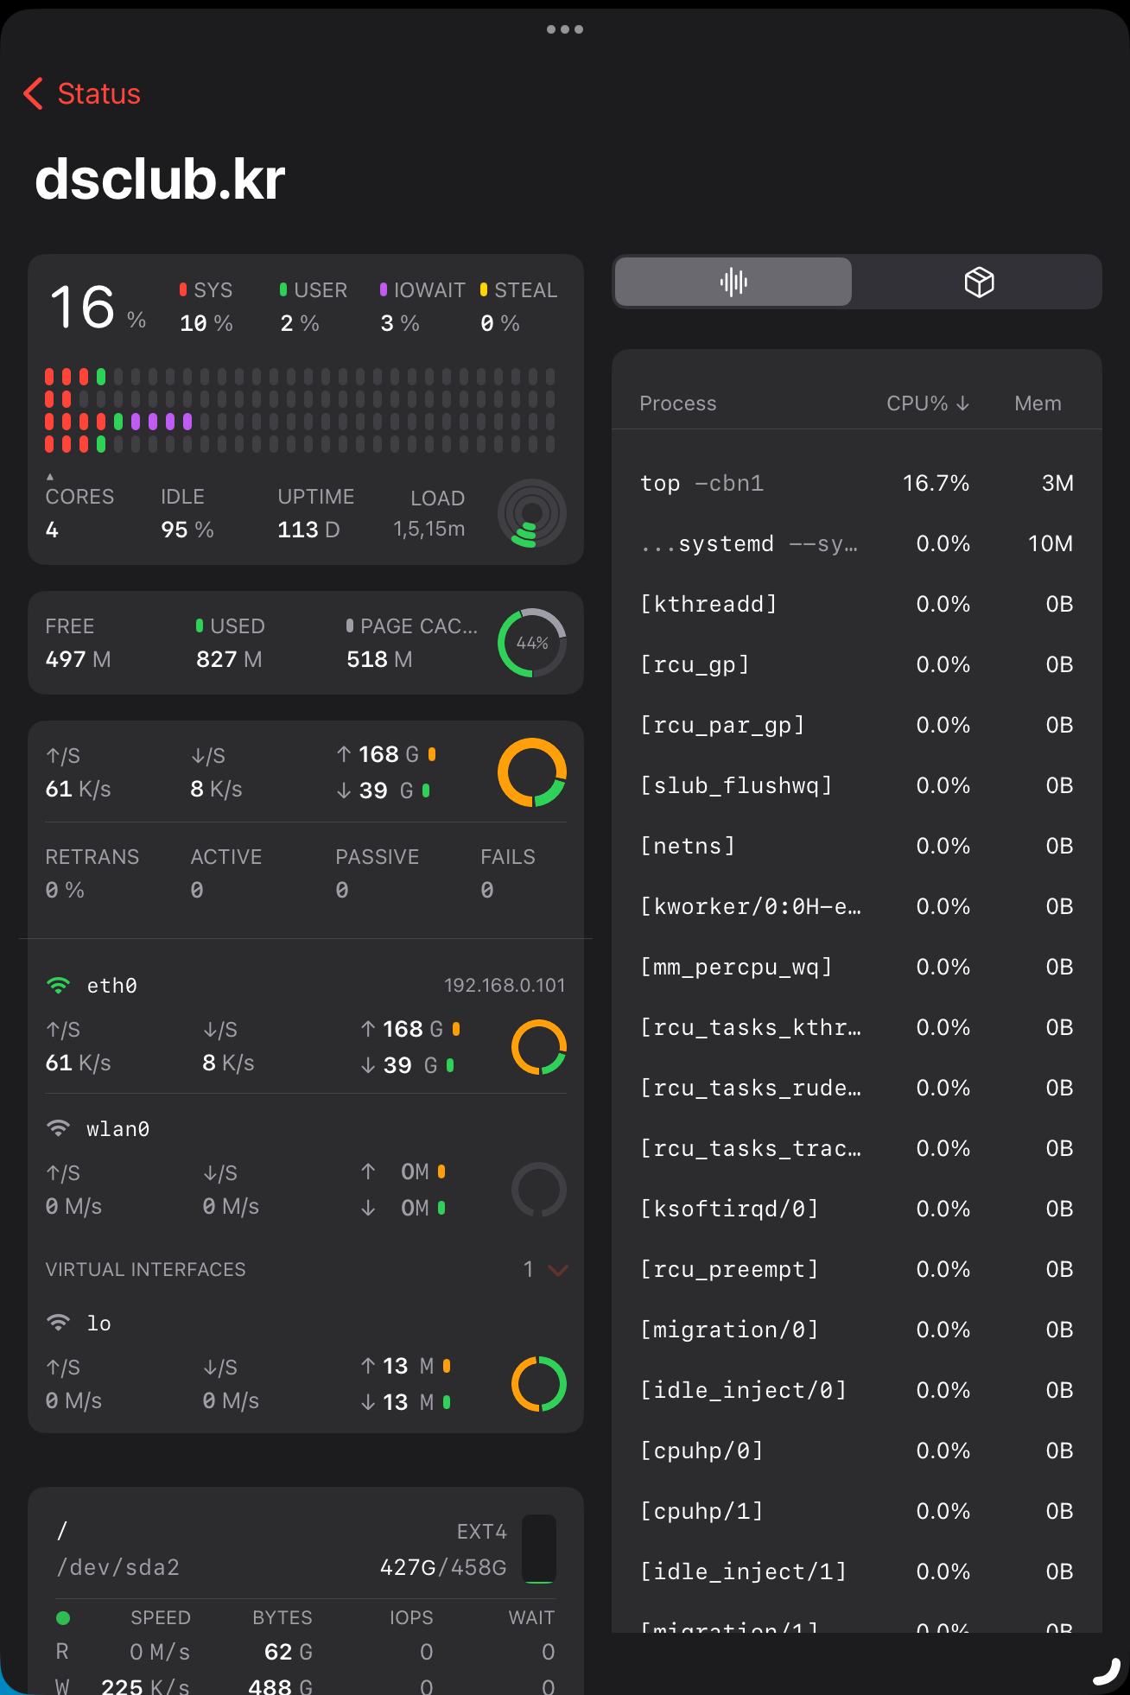Screen dimensions: 1130x1695
Task: Click the total network traffic ring chart
Action: [x=531, y=771]
